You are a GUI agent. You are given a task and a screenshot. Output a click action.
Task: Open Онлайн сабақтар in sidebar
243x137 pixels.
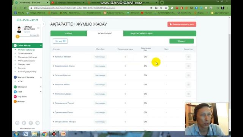pos(26,50)
